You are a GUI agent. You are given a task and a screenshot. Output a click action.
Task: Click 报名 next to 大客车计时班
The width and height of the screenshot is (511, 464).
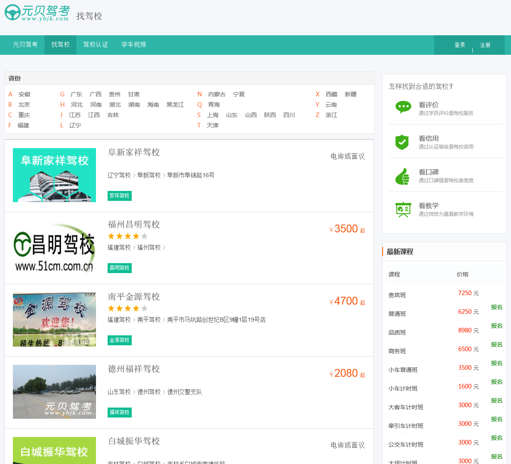tap(497, 401)
